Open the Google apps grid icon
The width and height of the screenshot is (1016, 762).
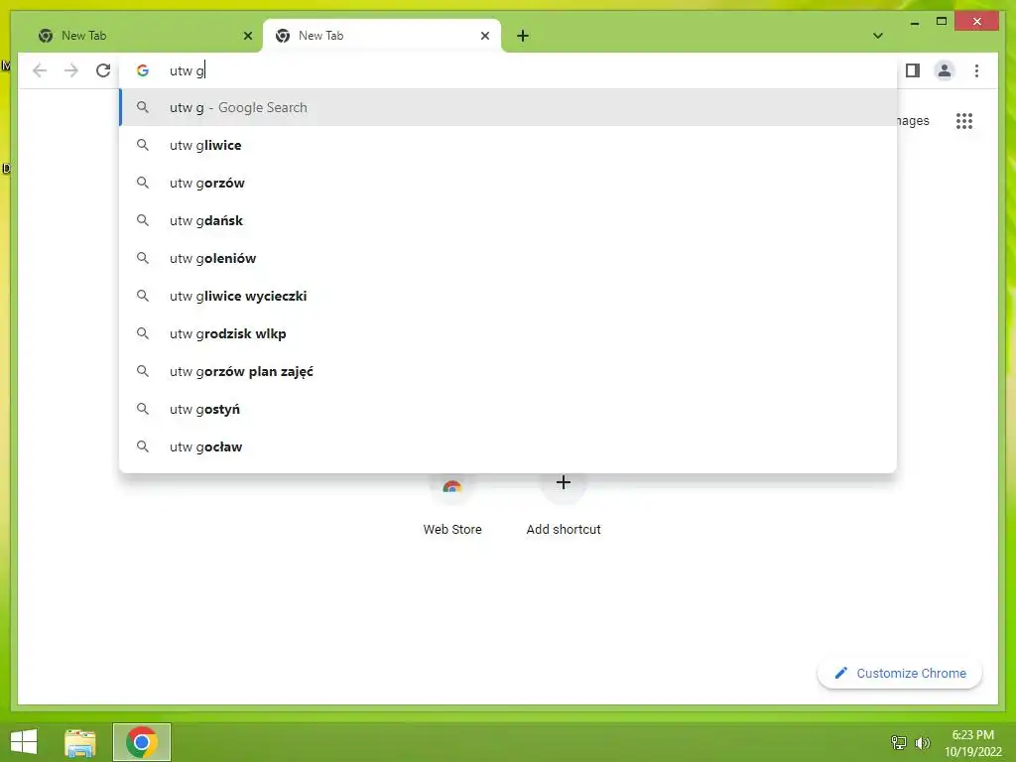pos(964,121)
